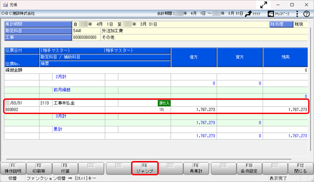This screenshot has height=182, width=314.
Task: Click the 税処理 label
Action: pyautogui.click(x=281, y=24)
